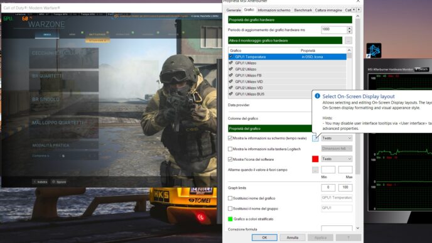Select Cecchini e Fucili mode in Warzone
The height and width of the screenshot is (243, 432).
pyautogui.click(x=64, y=58)
